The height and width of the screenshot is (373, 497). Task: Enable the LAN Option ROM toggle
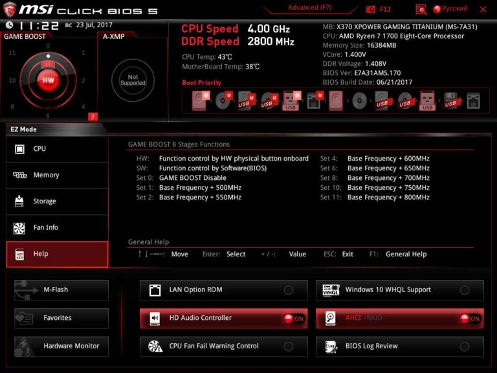[x=289, y=290]
